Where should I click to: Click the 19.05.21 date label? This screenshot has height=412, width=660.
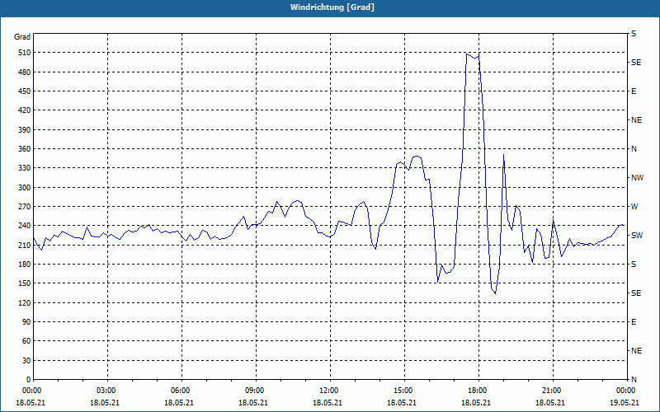tap(625, 402)
